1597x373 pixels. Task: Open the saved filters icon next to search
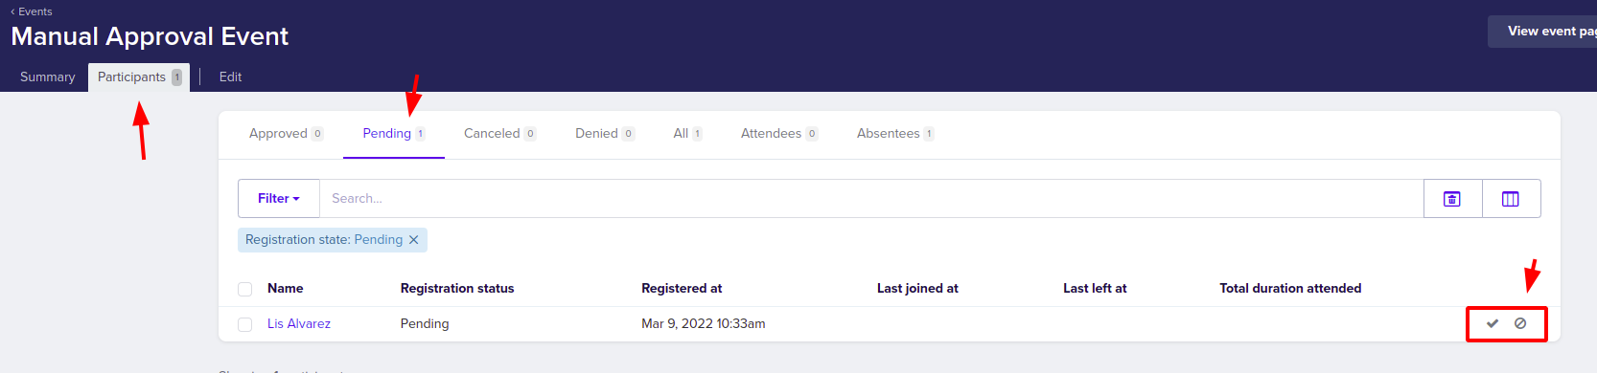click(x=1452, y=198)
